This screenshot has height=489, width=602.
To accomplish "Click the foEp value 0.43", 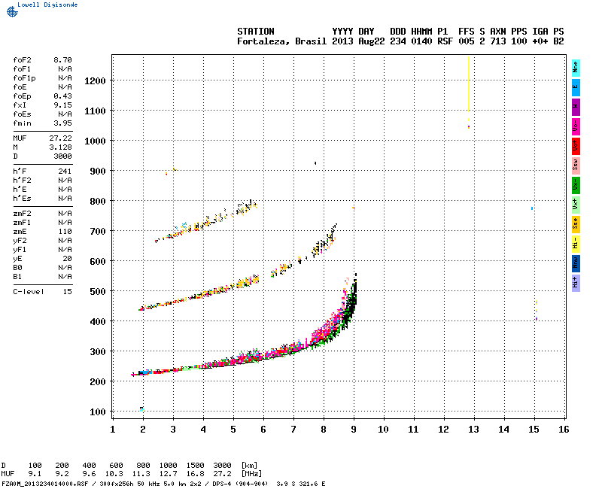I will 62,96.
